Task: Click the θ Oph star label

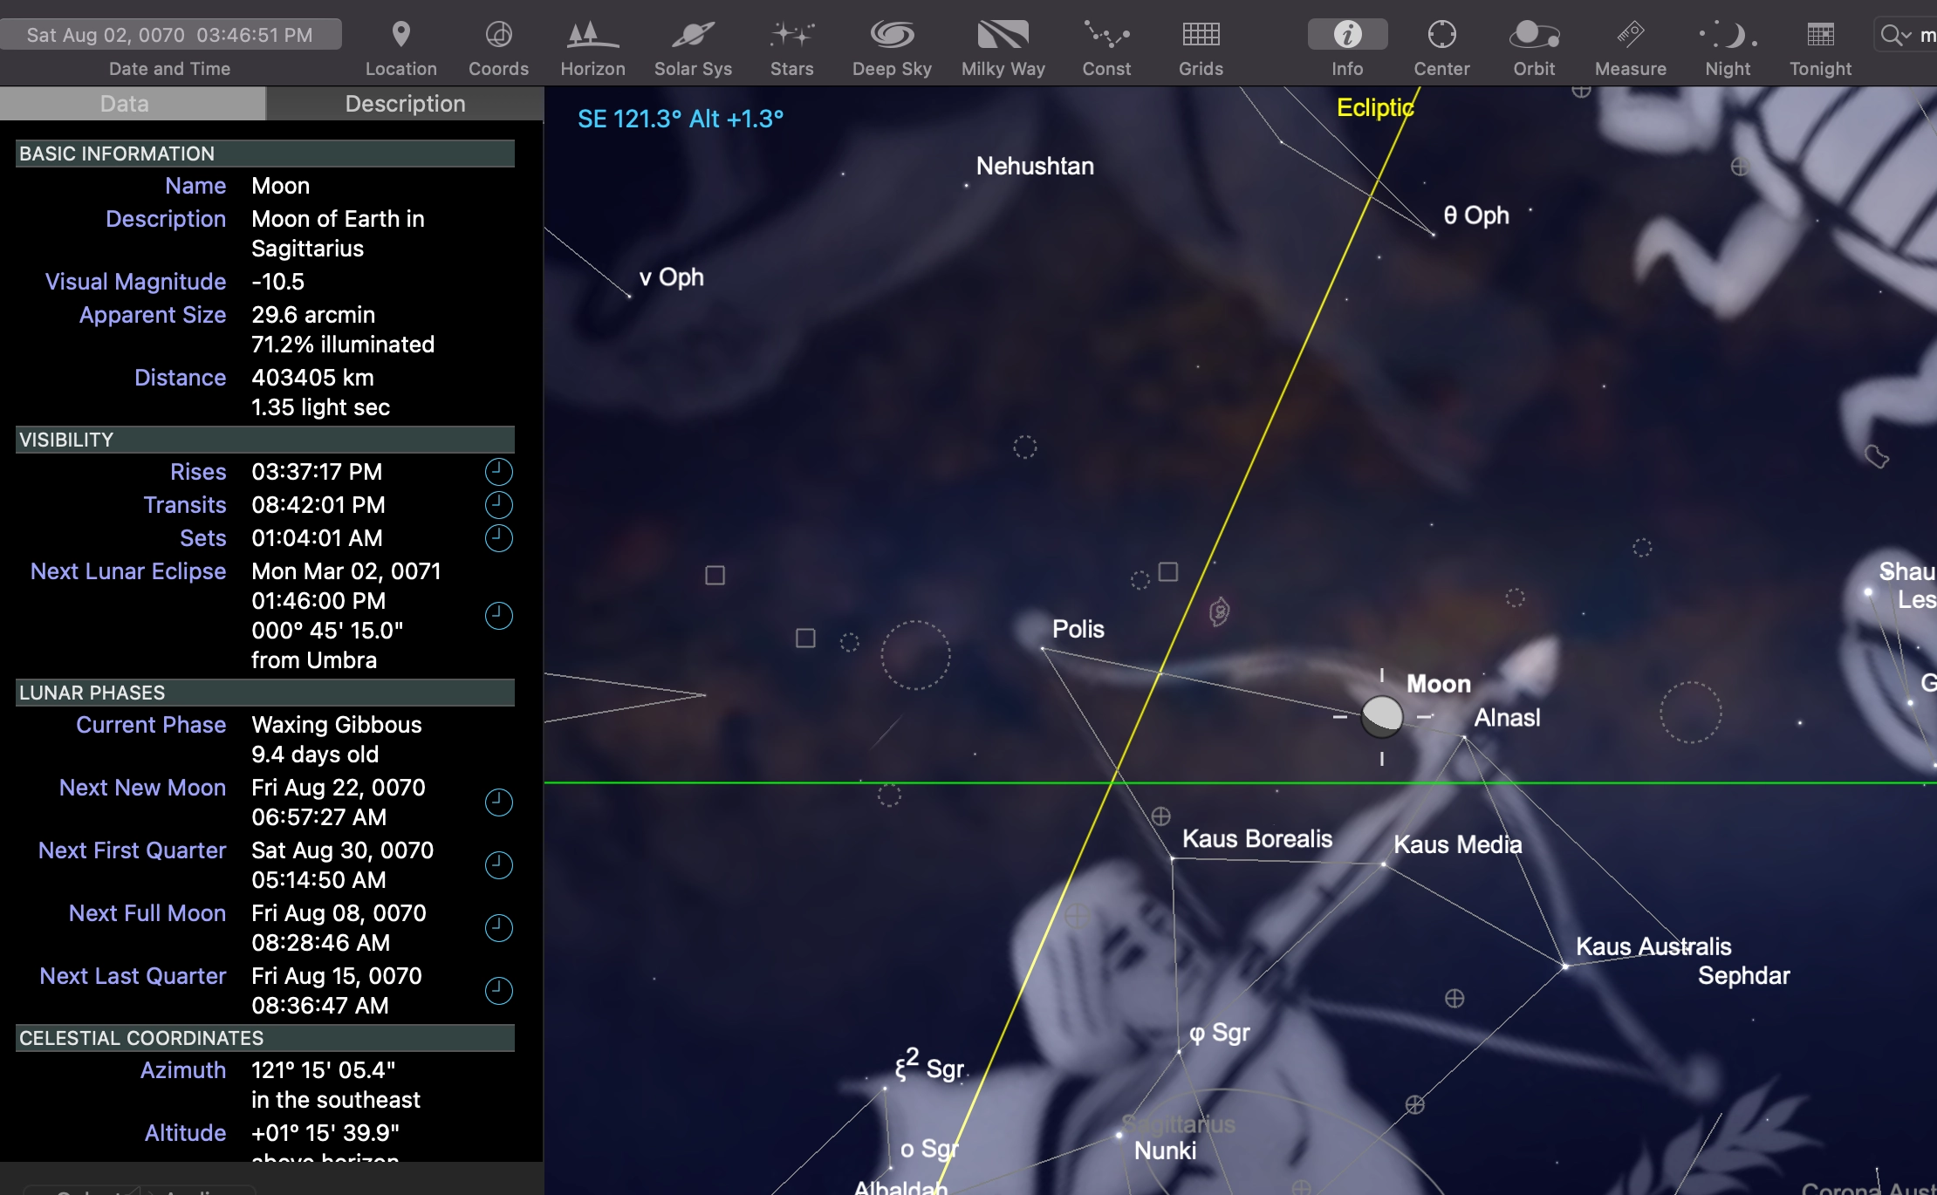Action: (x=1476, y=215)
